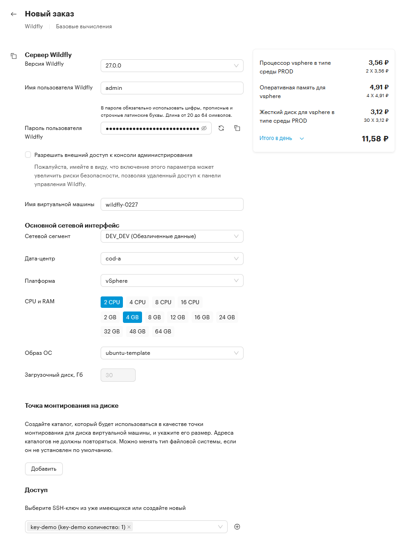This screenshot has width=412, height=545.
Task: Regenerate the Wildfly user password
Action: pyautogui.click(x=221, y=128)
